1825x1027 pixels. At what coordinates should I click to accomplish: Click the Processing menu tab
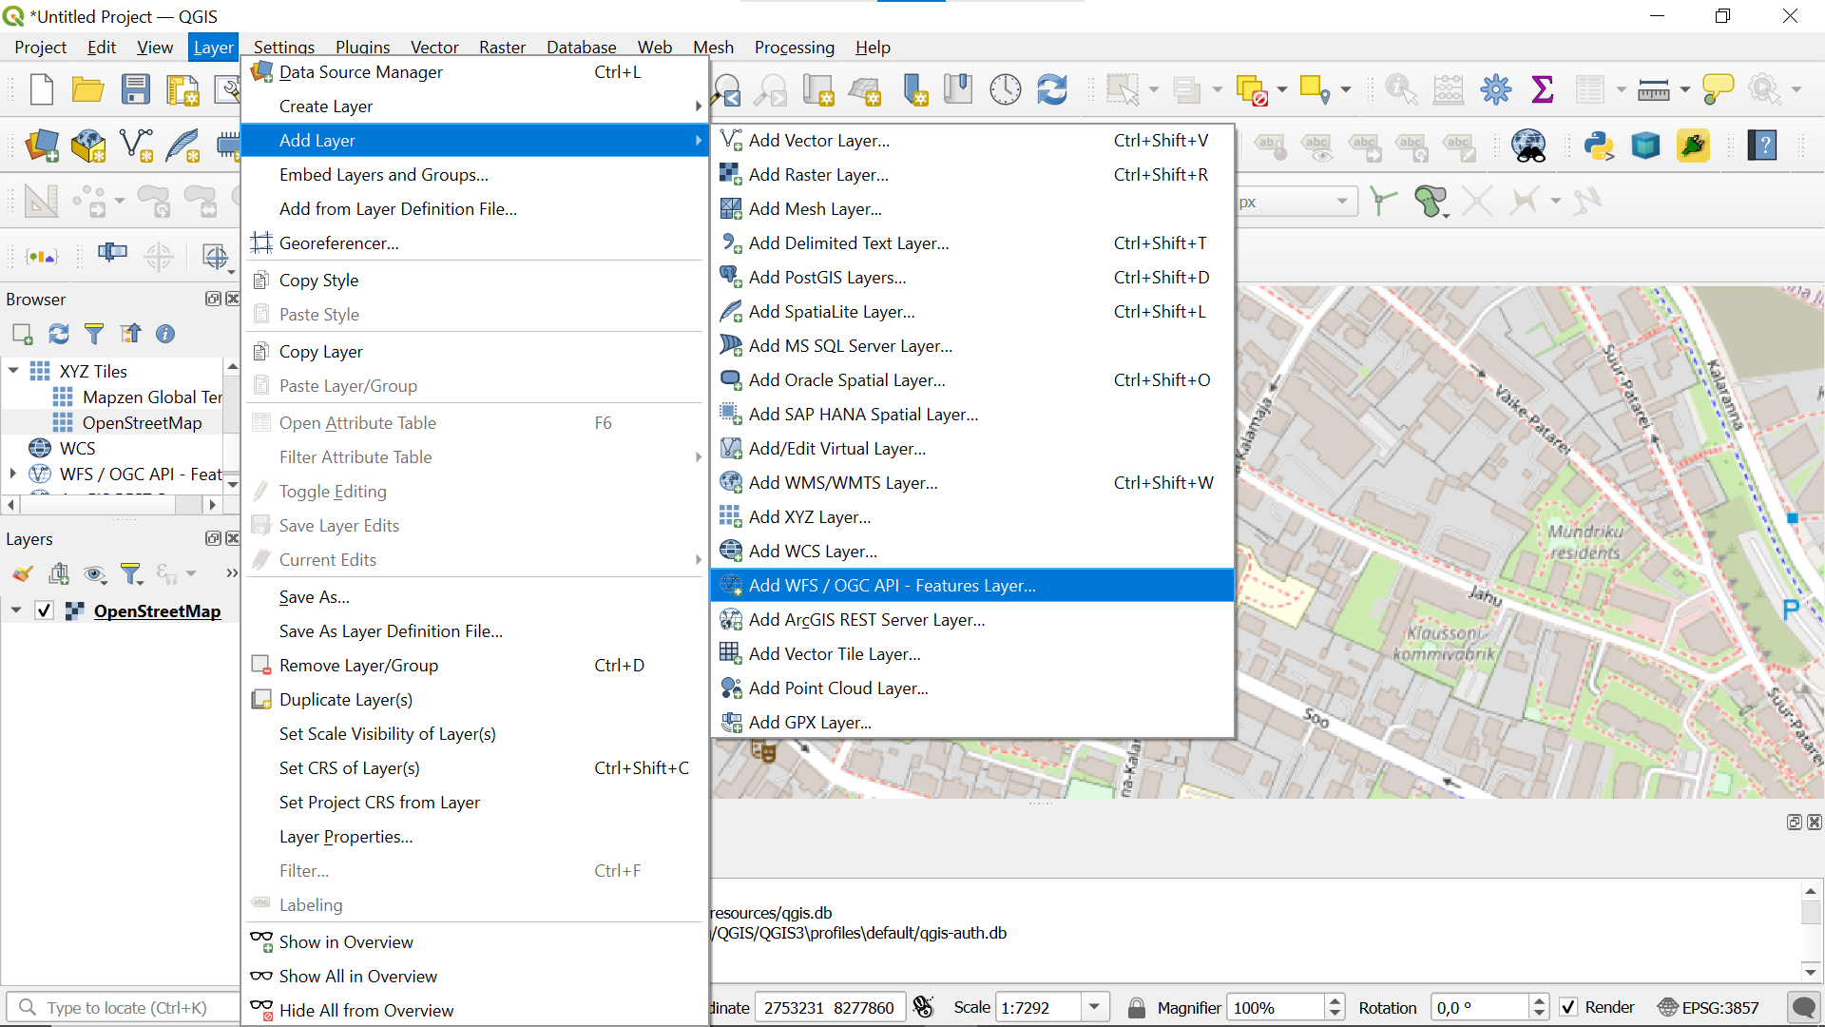point(795,47)
